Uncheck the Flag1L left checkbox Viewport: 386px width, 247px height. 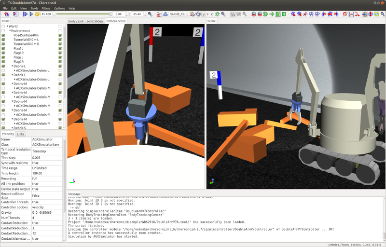coord(3,48)
